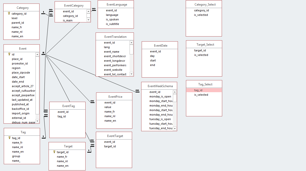Click the down scroll arrow in Event table
The width and height of the screenshot is (306, 171).
[x=37, y=121]
